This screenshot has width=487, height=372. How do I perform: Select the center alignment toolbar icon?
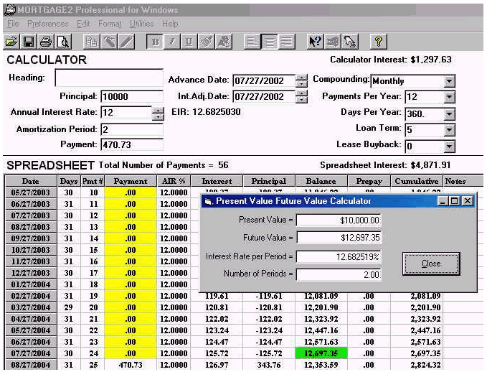pyautogui.click(x=269, y=42)
